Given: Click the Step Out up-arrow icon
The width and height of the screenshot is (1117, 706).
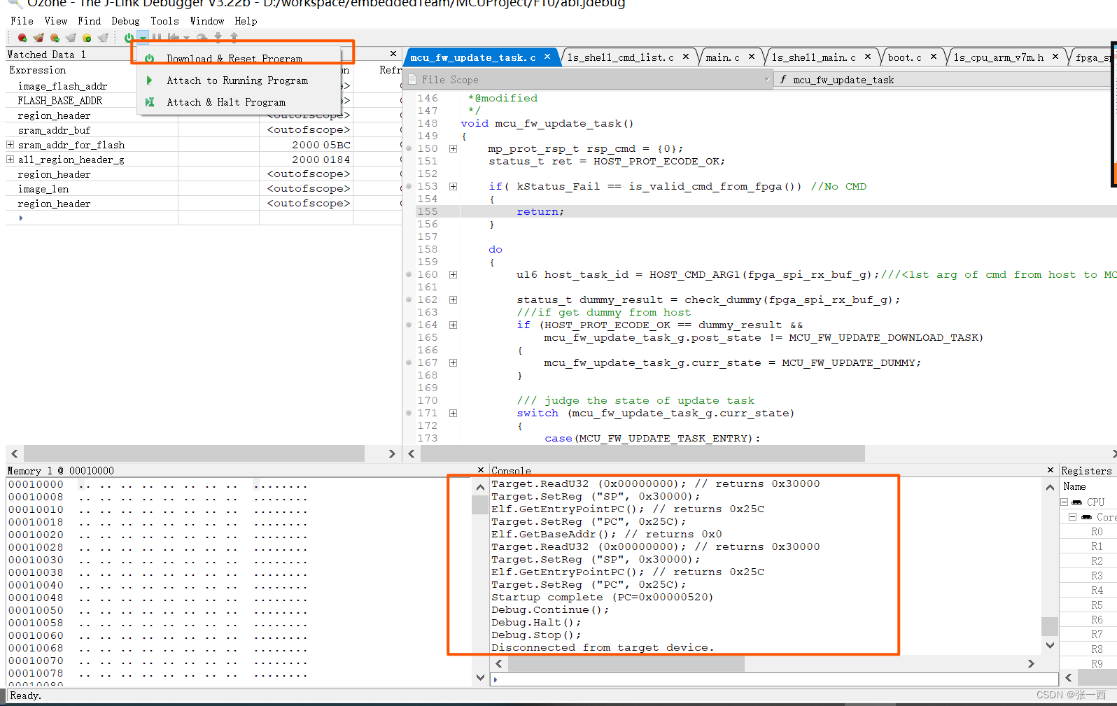Looking at the screenshot, I should coord(234,38).
